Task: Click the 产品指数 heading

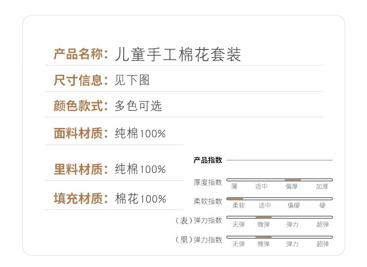Action: [x=208, y=160]
